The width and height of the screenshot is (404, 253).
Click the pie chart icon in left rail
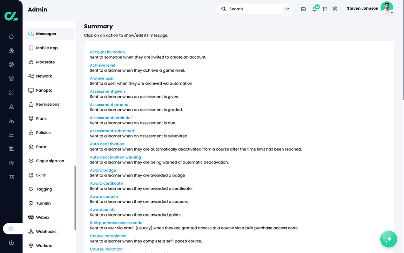point(11,163)
